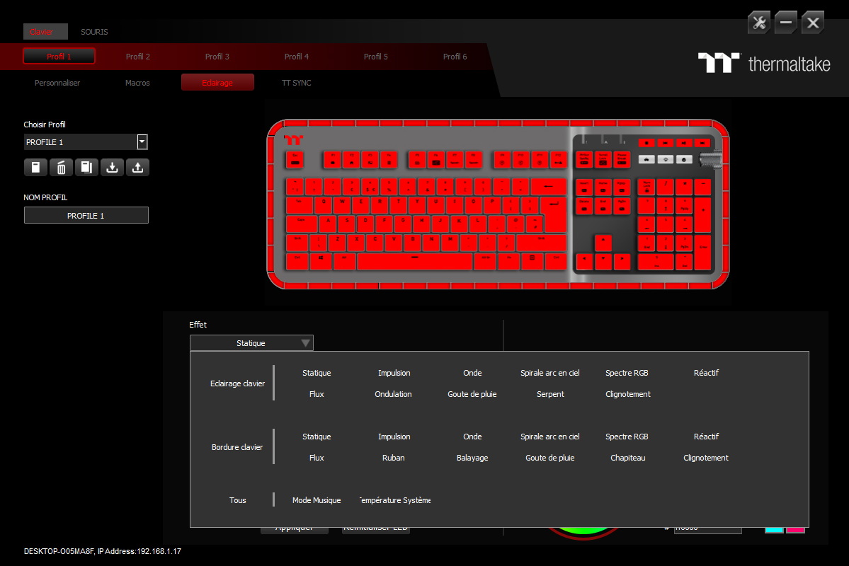
Task: Open the Personnaliser tab
Action: [x=57, y=82]
